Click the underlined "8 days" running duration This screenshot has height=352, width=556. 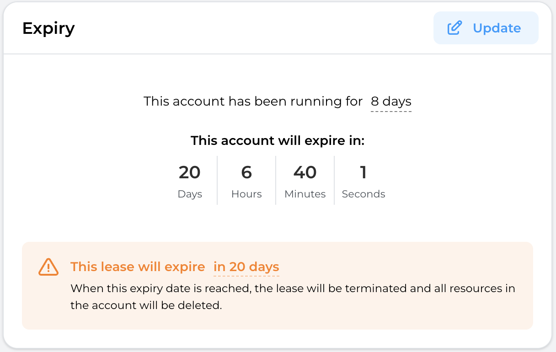point(391,101)
